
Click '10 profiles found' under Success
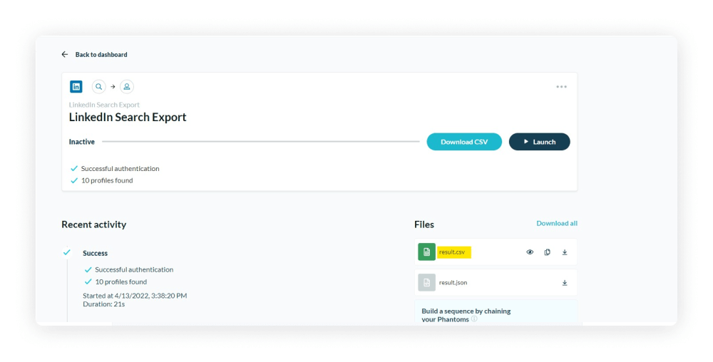[x=121, y=281]
